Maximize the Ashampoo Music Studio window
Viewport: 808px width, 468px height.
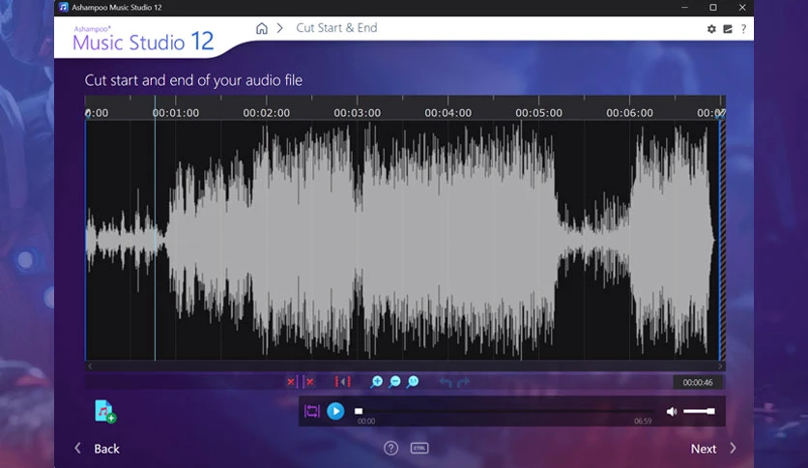(x=713, y=7)
